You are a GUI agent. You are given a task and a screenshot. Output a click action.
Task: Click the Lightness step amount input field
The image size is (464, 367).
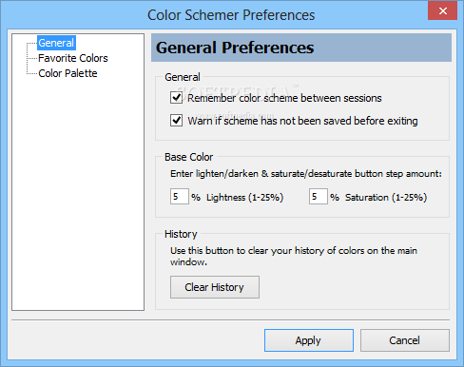[x=180, y=197]
